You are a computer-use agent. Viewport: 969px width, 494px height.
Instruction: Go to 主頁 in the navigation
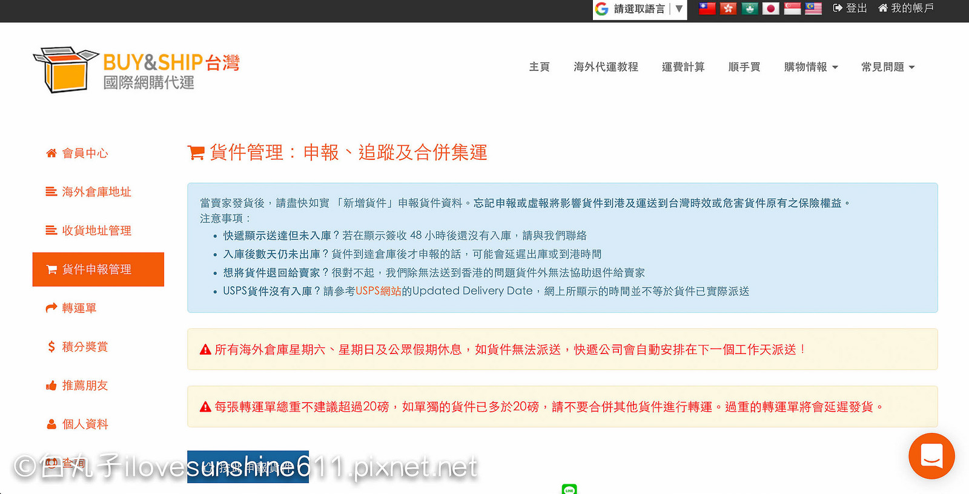click(x=539, y=67)
